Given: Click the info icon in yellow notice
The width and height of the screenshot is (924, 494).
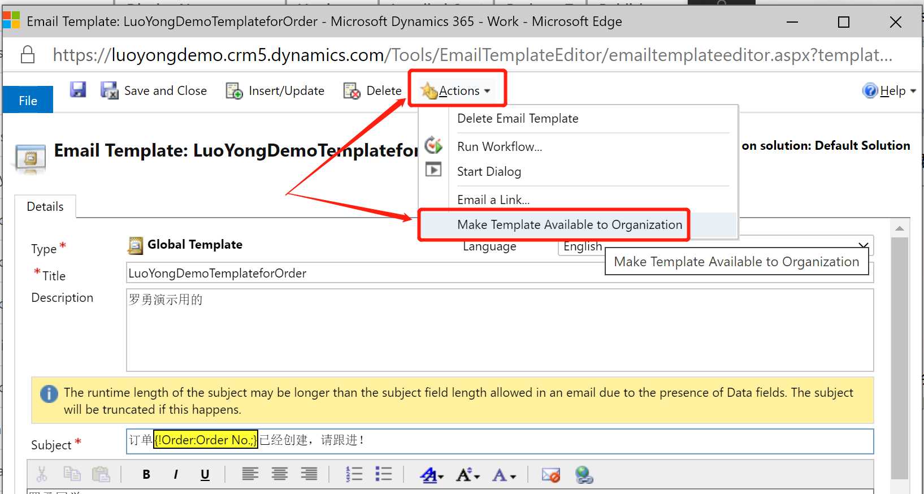Looking at the screenshot, I should (x=49, y=393).
